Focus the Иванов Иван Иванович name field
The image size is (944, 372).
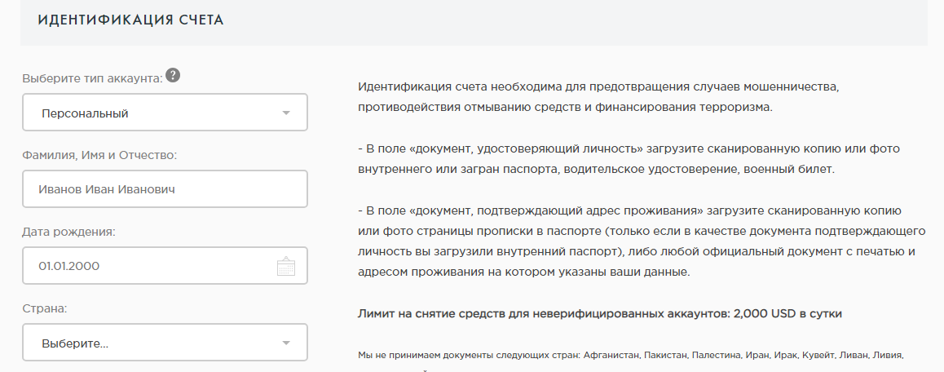(x=164, y=189)
